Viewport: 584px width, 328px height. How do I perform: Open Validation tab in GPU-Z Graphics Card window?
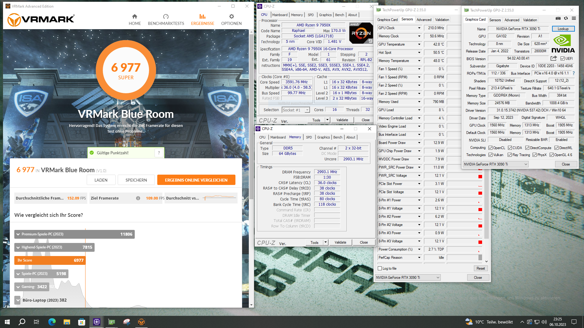(530, 20)
